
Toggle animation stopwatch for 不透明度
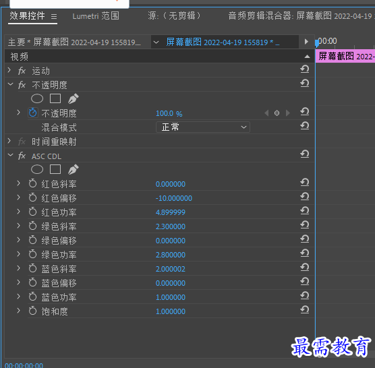coord(33,113)
